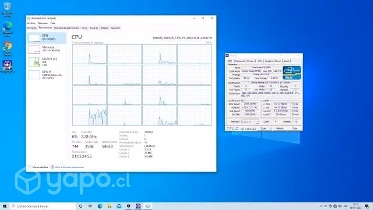Select the CPU performance item in sidebar
373x210 pixels.
47,38
